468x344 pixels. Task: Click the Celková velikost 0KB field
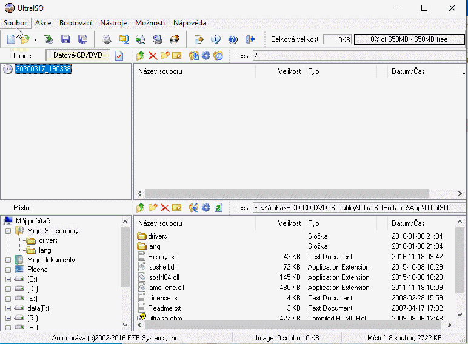click(337, 39)
